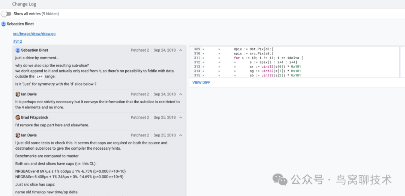Click Sebastien Binet avatar above file link
Image resolution: width=405 pixels, height=196 pixels.
pos(4,24)
